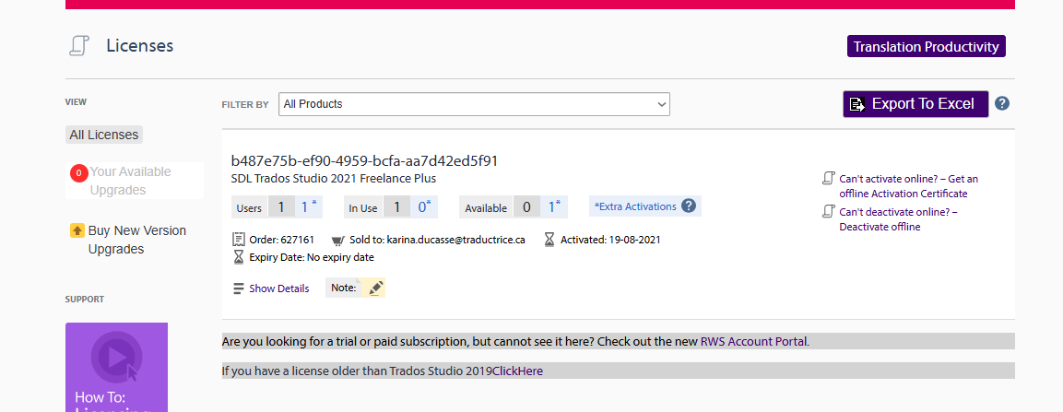Open Get an offline Activation Certificate link
The image size is (1063, 412).
[908, 186]
